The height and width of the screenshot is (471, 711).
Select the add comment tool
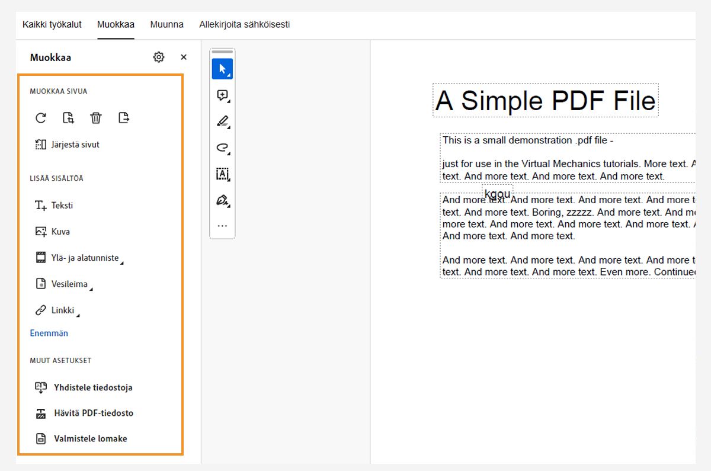222,95
